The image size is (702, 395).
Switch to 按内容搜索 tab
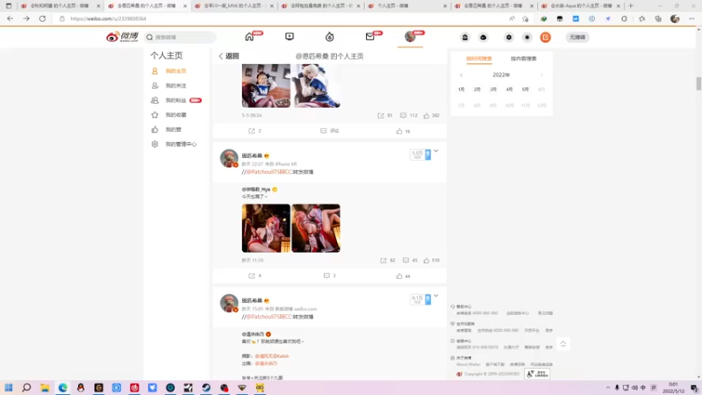coord(523,59)
